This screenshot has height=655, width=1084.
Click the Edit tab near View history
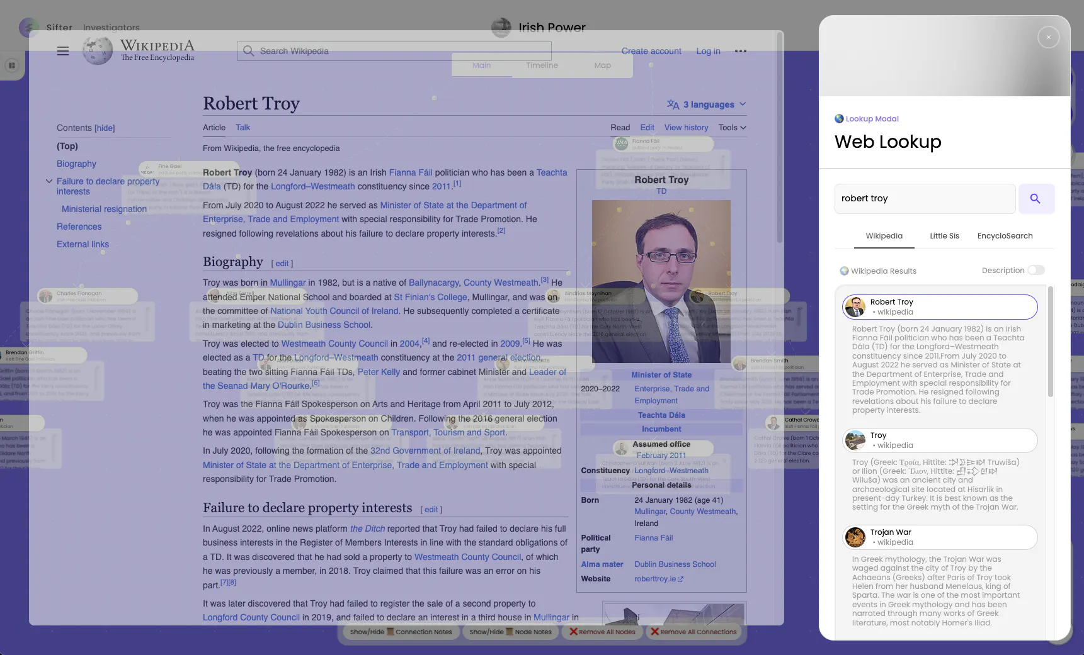[x=647, y=128]
